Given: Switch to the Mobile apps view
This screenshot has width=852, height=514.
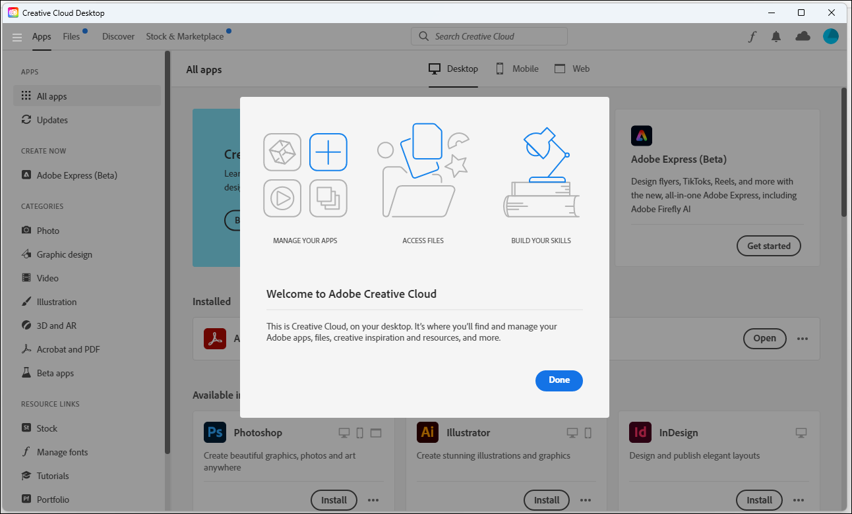Looking at the screenshot, I should tap(517, 69).
